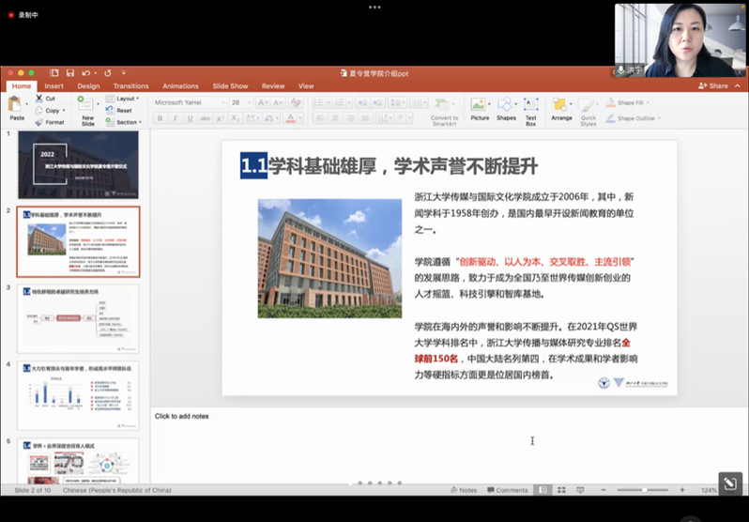This screenshot has width=749, height=522.
Task: Click the Paste clipboard icon
Action: (16, 105)
